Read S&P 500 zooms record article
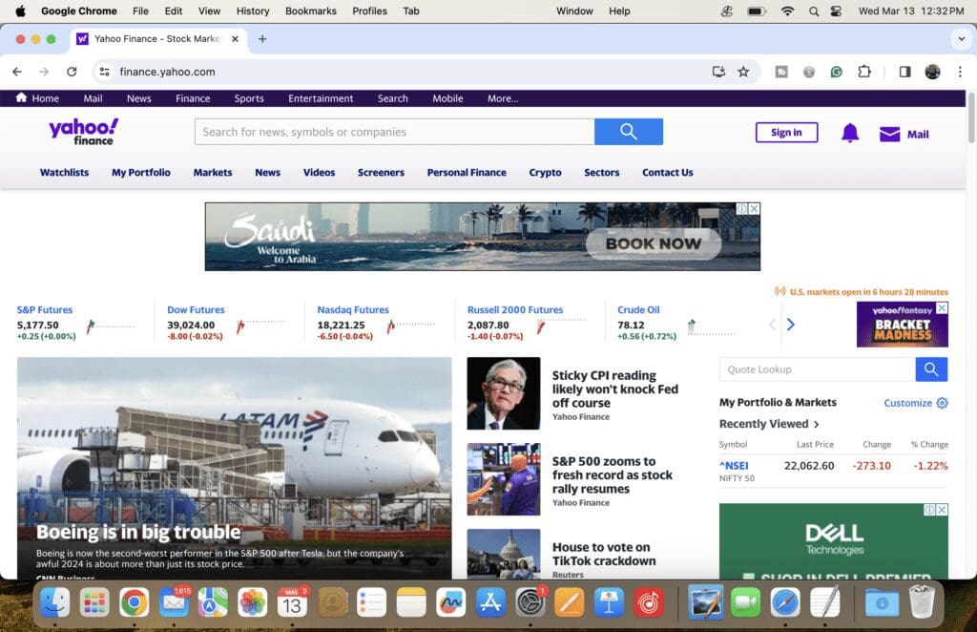 (612, 474)
